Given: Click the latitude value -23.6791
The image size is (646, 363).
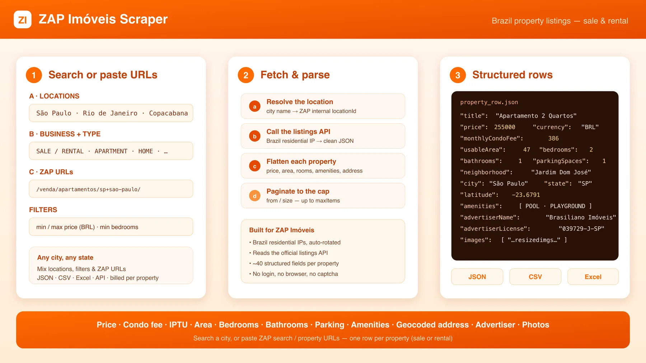Looking at the screenshot, I should pyautogui.click(x=526, y=195).
